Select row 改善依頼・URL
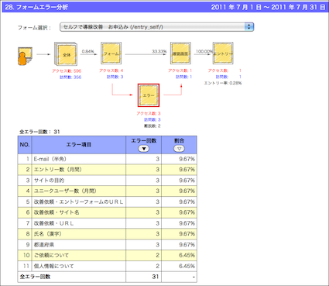Screen dimensions: 329x286 pyautogui.click(x=107, y=223)
